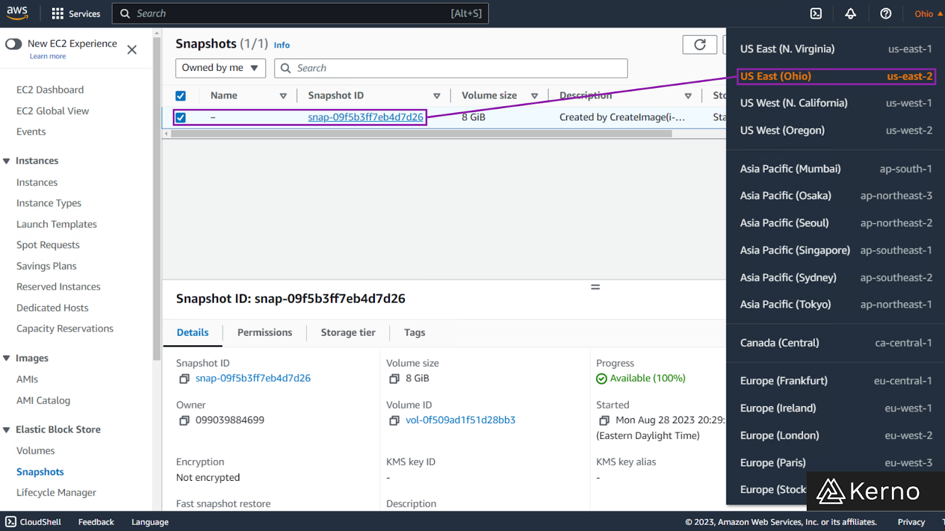Screen dimensions: 945x531
Task: Open the help question mark icon
Action: pyautogui.click(x=885, y=14)
